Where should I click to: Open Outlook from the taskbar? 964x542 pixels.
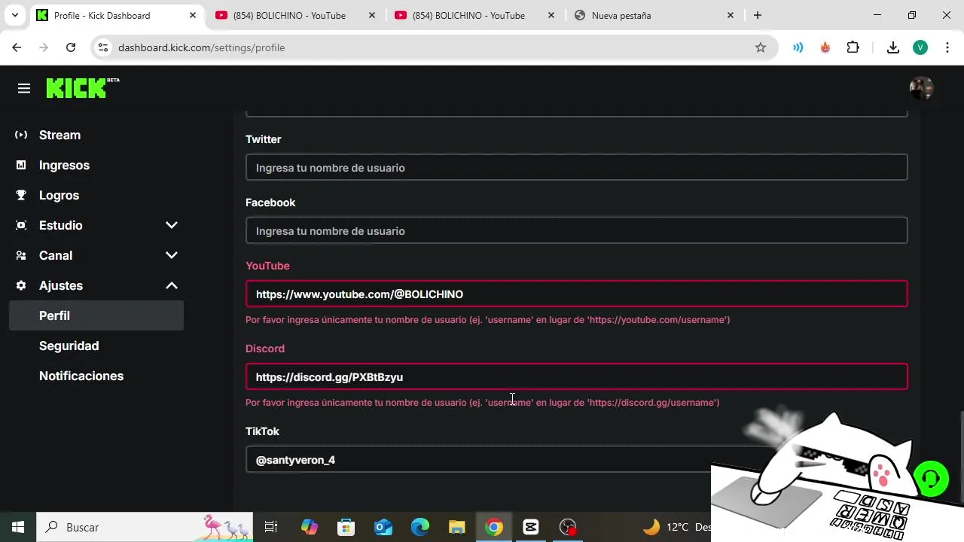(383, 527)
